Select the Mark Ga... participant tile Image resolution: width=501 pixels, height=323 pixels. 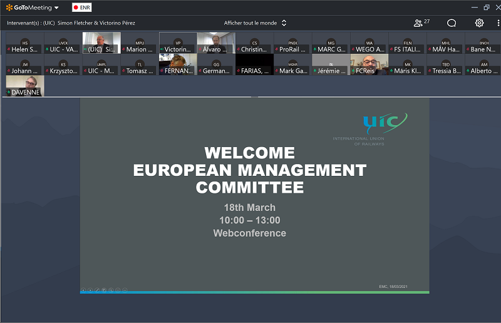pyautogui.click(x=292, y=64)
